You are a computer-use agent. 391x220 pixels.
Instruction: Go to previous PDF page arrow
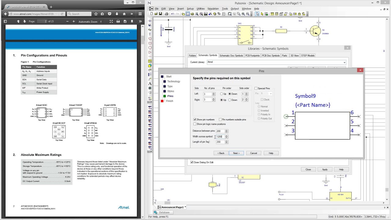tap(18, 21)
